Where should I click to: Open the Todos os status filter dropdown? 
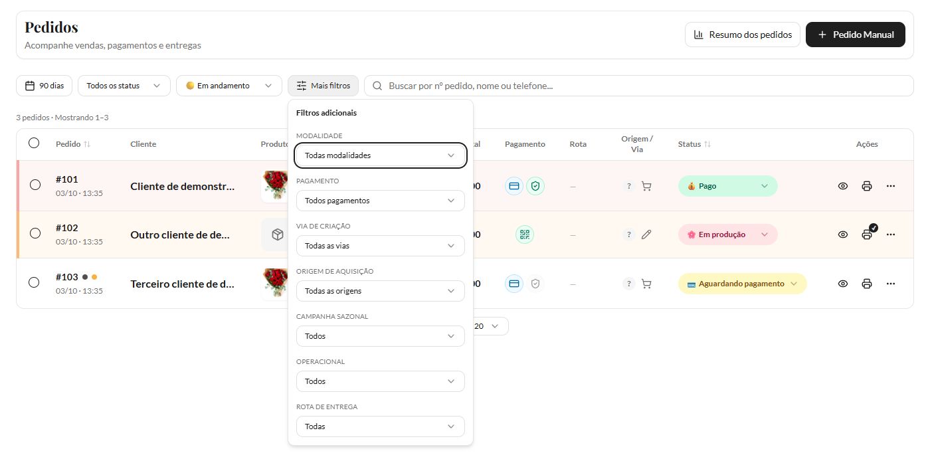[x=124, y=86]
